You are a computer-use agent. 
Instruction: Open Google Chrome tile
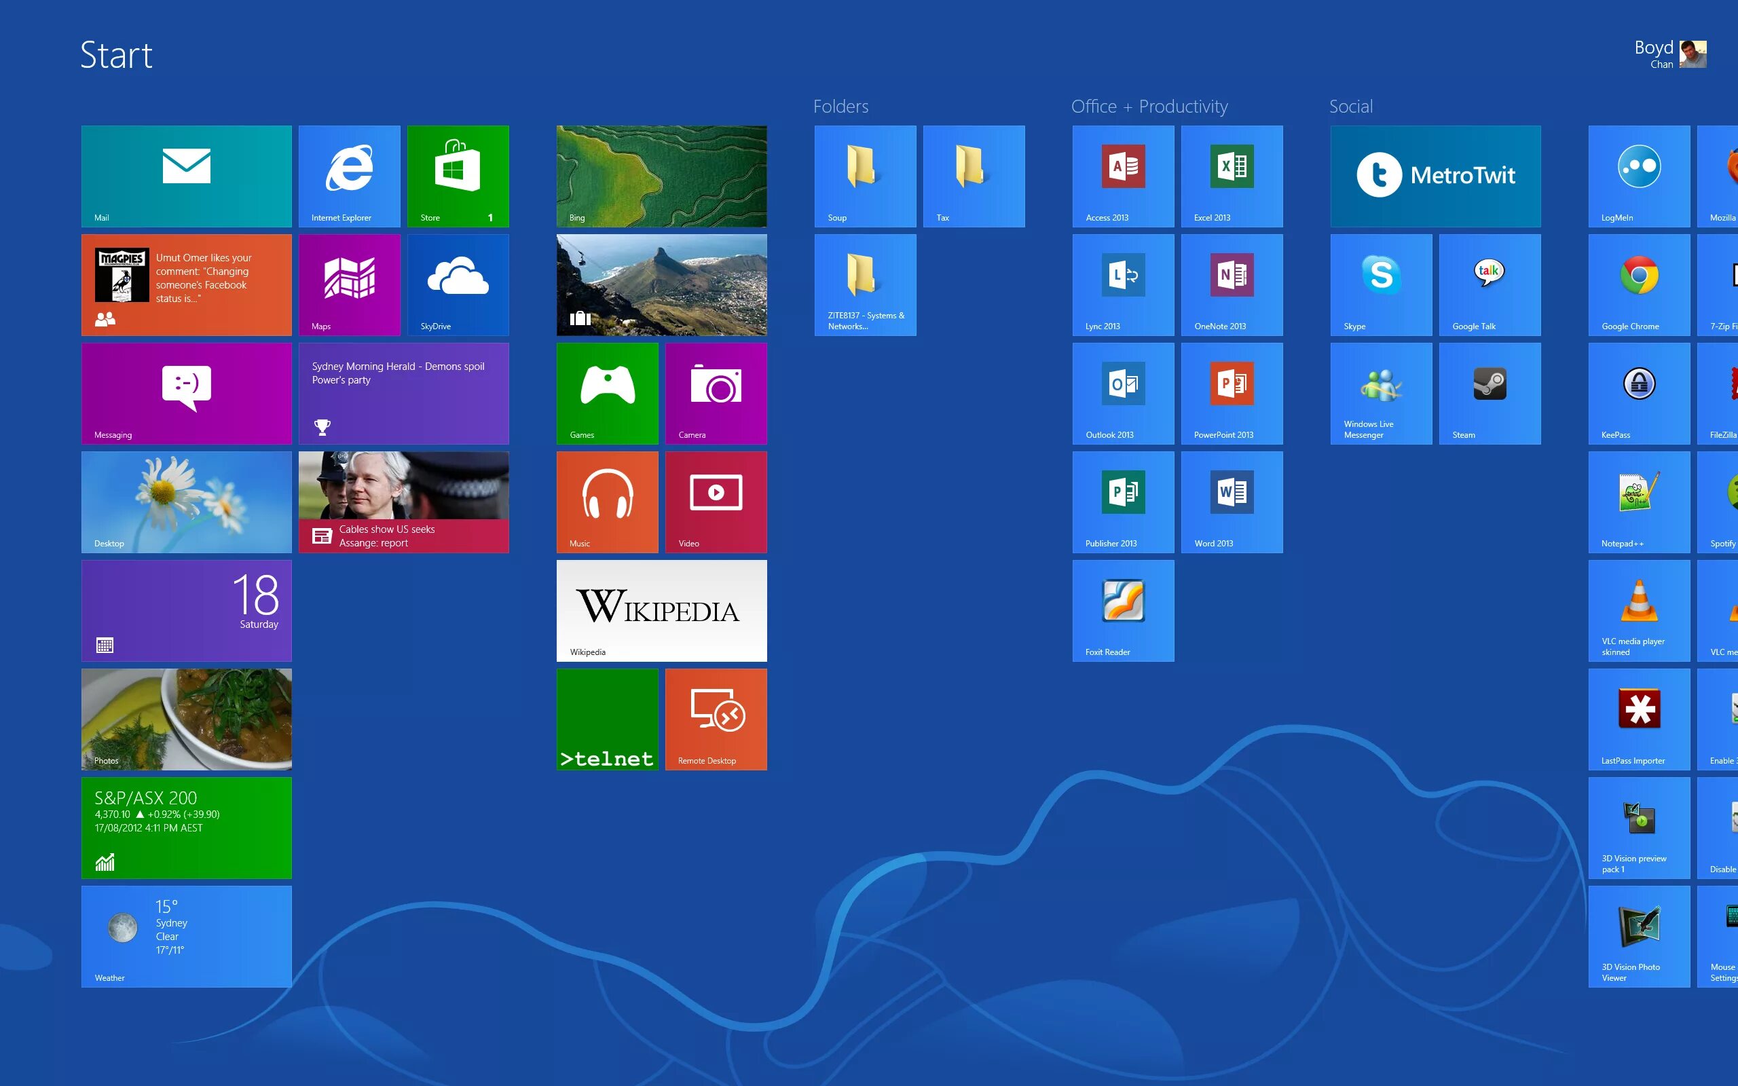click(x=1639, y=284)
